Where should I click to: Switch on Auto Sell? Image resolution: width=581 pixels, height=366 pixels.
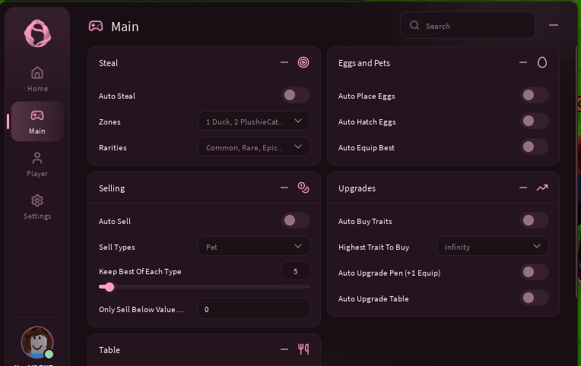[x=295, y=221]
